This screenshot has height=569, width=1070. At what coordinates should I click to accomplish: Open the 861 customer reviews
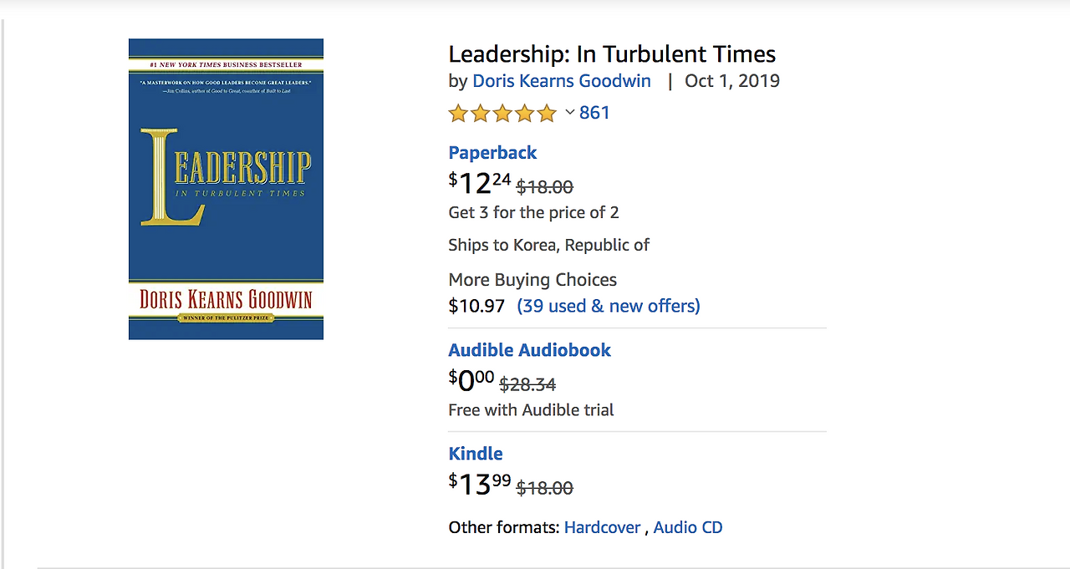pyautogui.click(x=594, y=113)
